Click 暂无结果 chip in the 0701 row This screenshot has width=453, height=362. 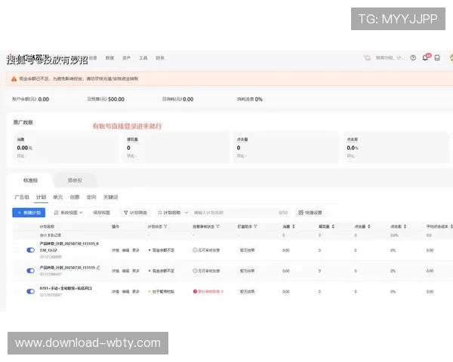pos(248,292)
